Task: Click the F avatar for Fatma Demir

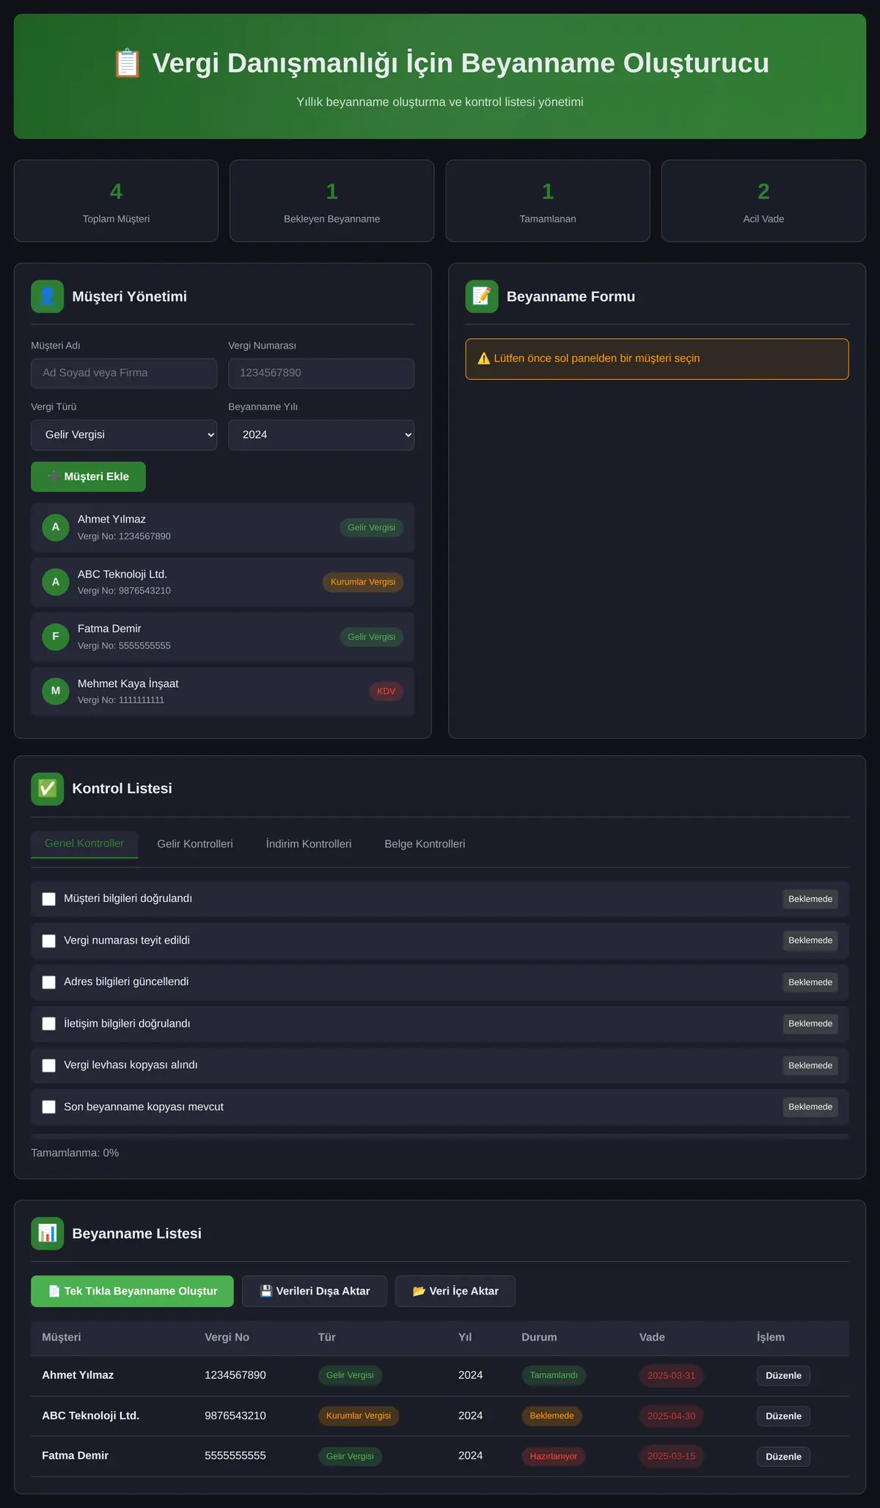Action: 56,637
